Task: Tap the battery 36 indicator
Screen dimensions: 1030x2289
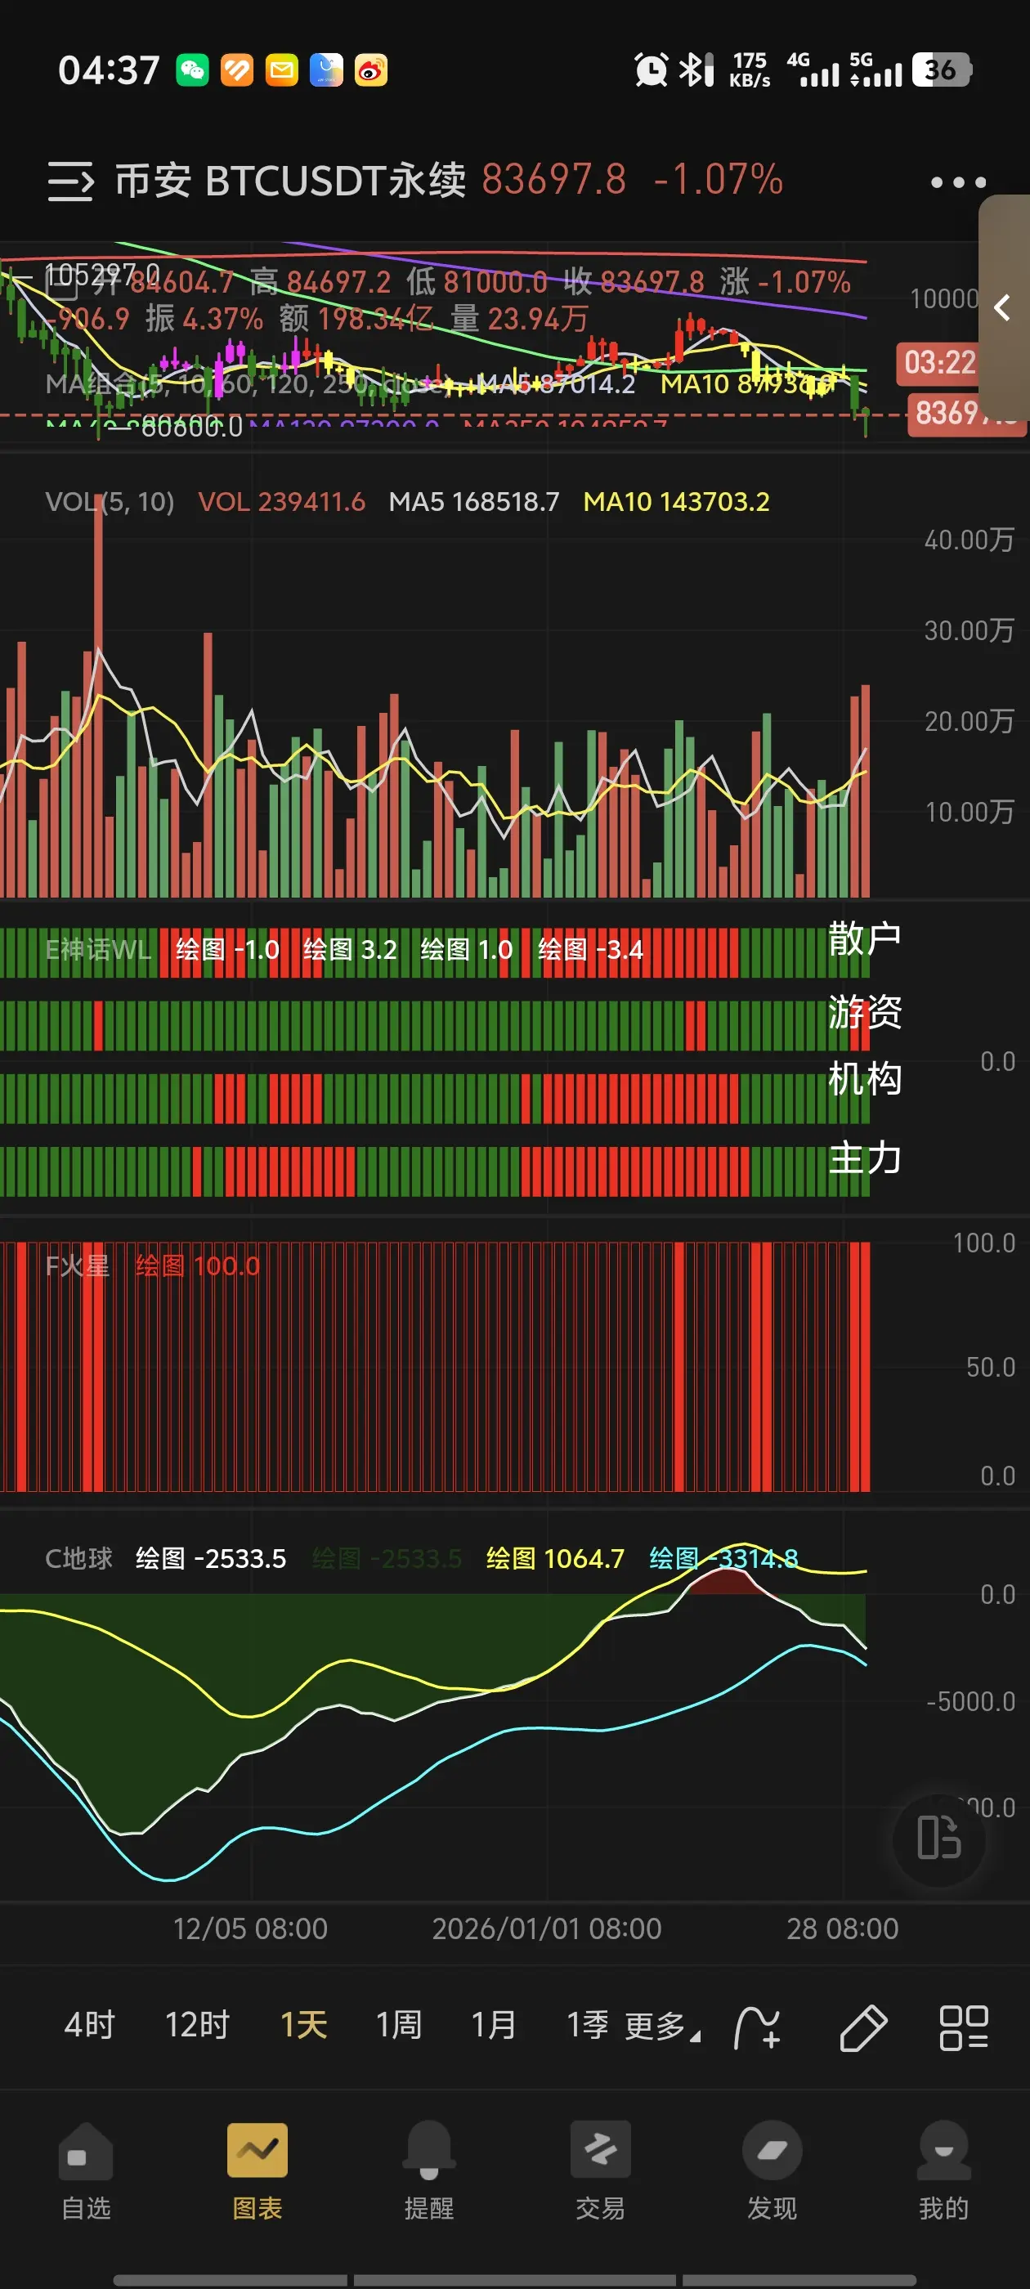Action: (942, 69)
